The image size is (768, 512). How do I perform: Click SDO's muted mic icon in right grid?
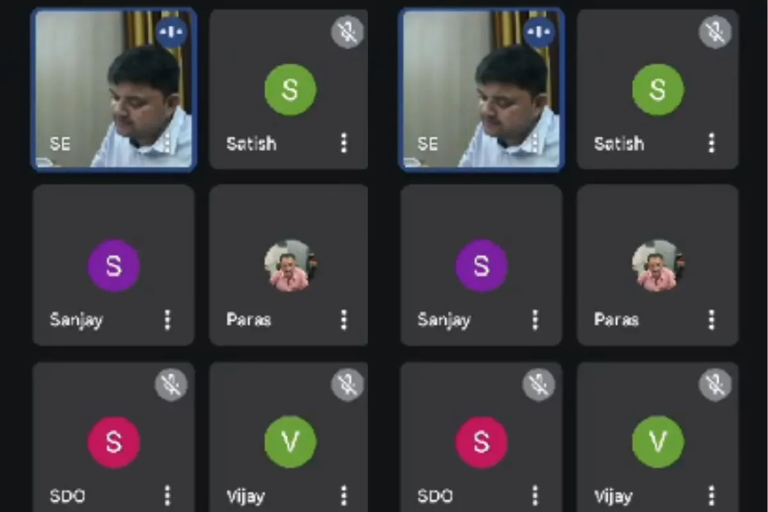(x=539, y=385)
